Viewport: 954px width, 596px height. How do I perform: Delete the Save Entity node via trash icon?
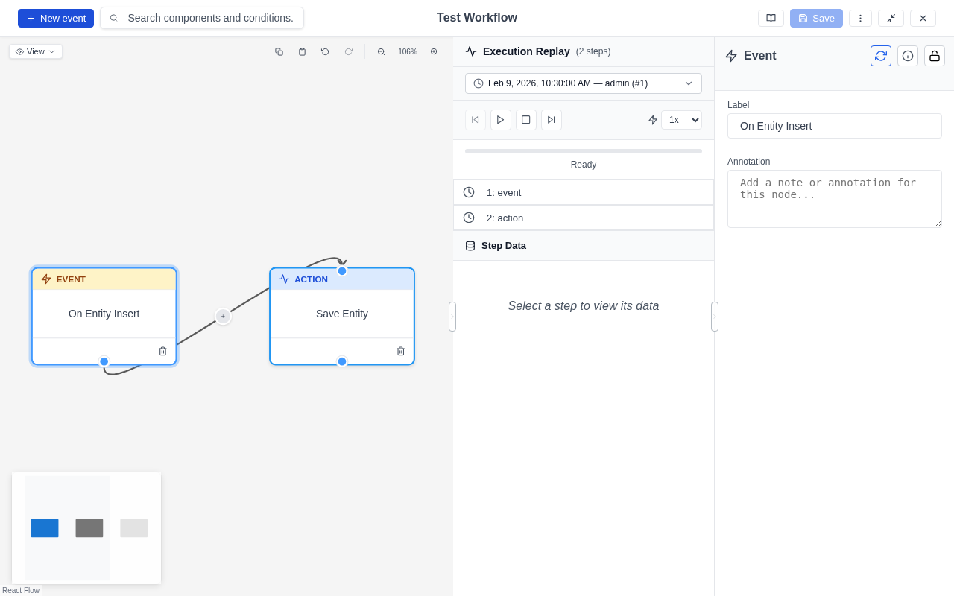[400, 350]
